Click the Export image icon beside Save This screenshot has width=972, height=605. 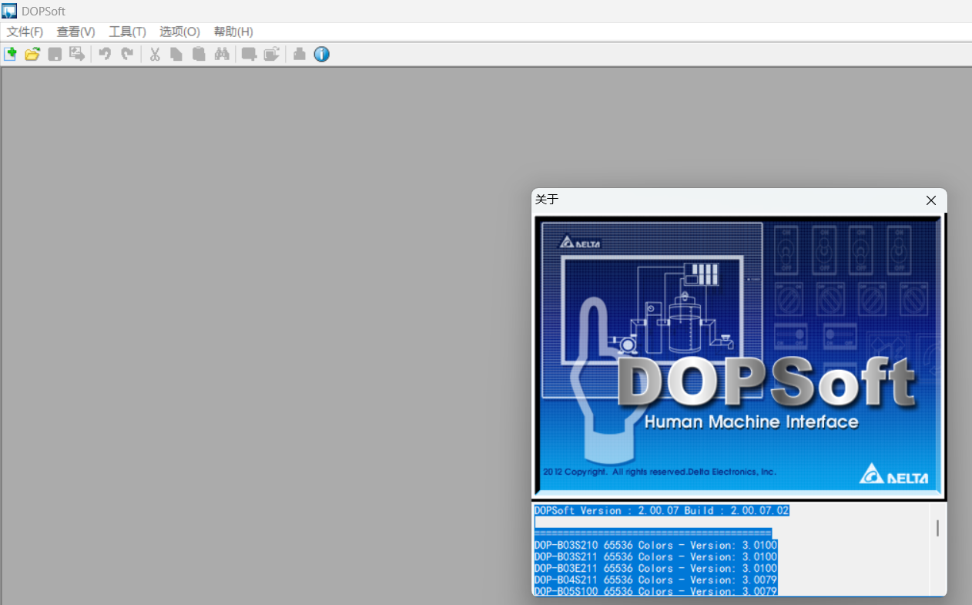[77, 54]
